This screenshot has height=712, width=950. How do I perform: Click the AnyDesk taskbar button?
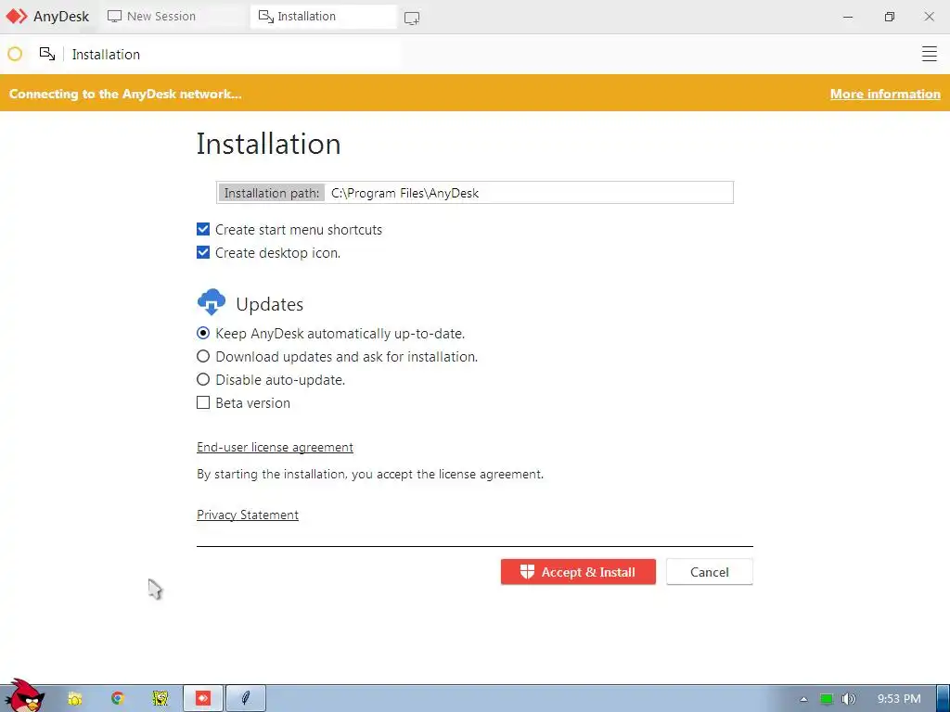pos(203,699)
